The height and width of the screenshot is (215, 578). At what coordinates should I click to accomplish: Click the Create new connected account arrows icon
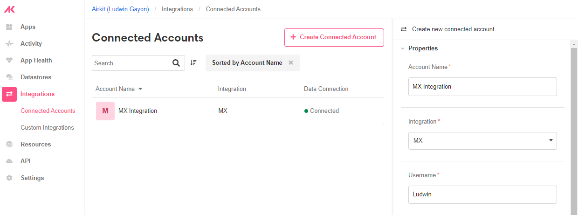click(404, 29)
